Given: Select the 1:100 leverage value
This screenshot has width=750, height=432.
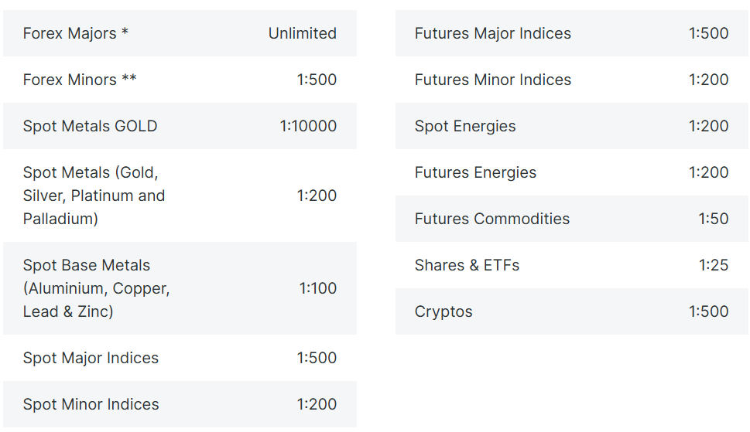Looking at the screenshot, I should click(317, 288).
